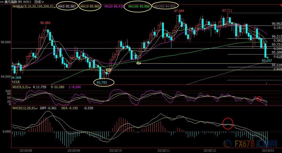Expand the MA组合 indicator parameter dropdown
282x153 pixels.
pyautogui.click(x=54, y=7)
